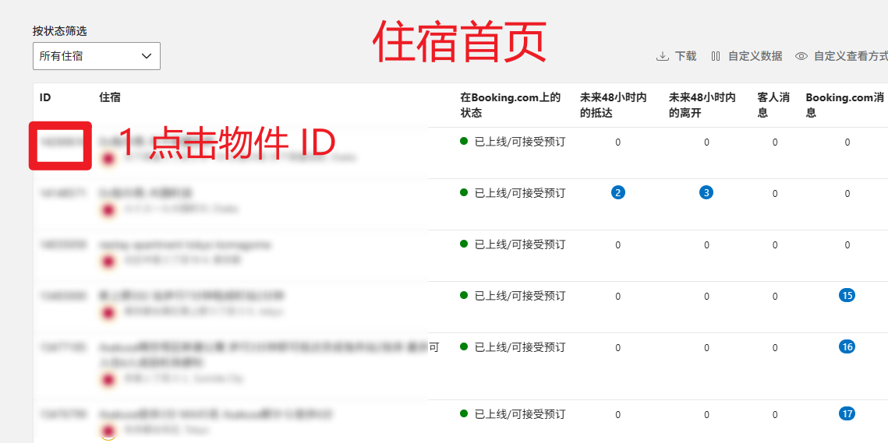Open the badge with 16 Booking.com messages
This screenshot has width=888, height=443.
[x=847, y=346]
